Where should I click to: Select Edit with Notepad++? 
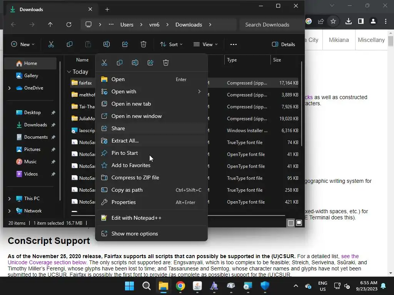coord(152,218)
